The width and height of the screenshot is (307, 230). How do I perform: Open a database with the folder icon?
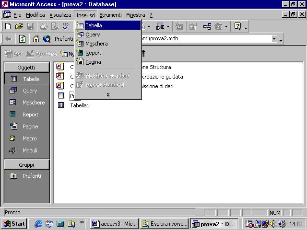tap(19, 26)
